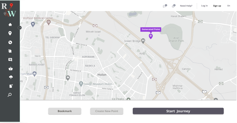Open the En language selector
Image resolution: width=237 pixels, height=123 pixels.
[229, 6]
